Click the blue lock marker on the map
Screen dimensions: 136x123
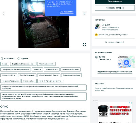[126, 62]
